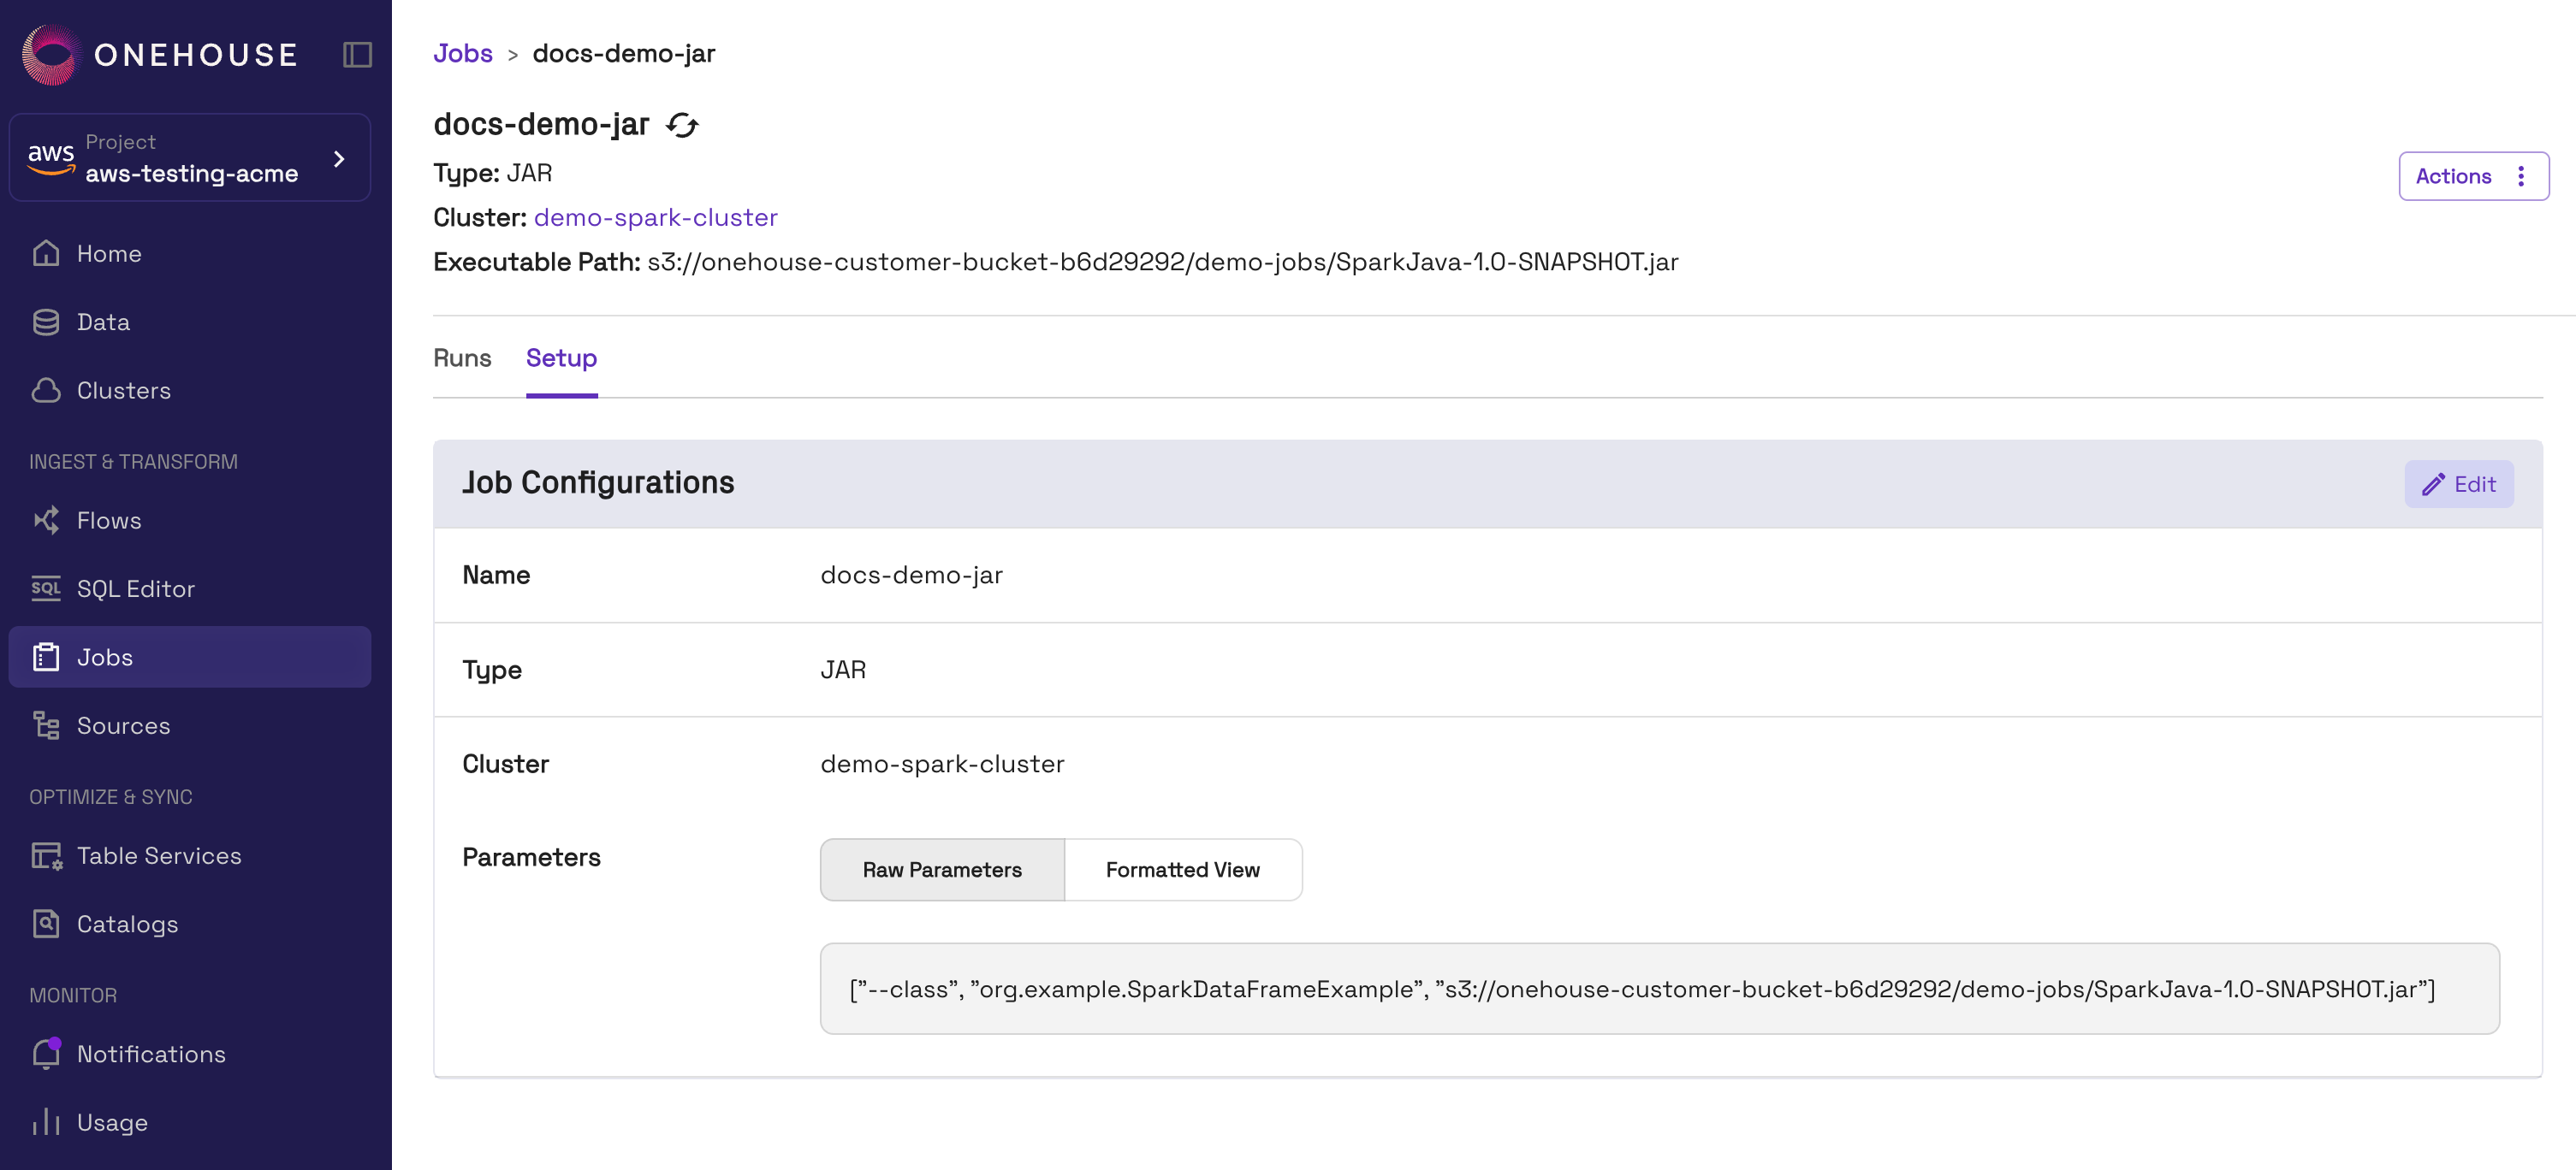View the Usage chart page
This screenshot has height=1170, width=2576.
(x=111, y=1122)
